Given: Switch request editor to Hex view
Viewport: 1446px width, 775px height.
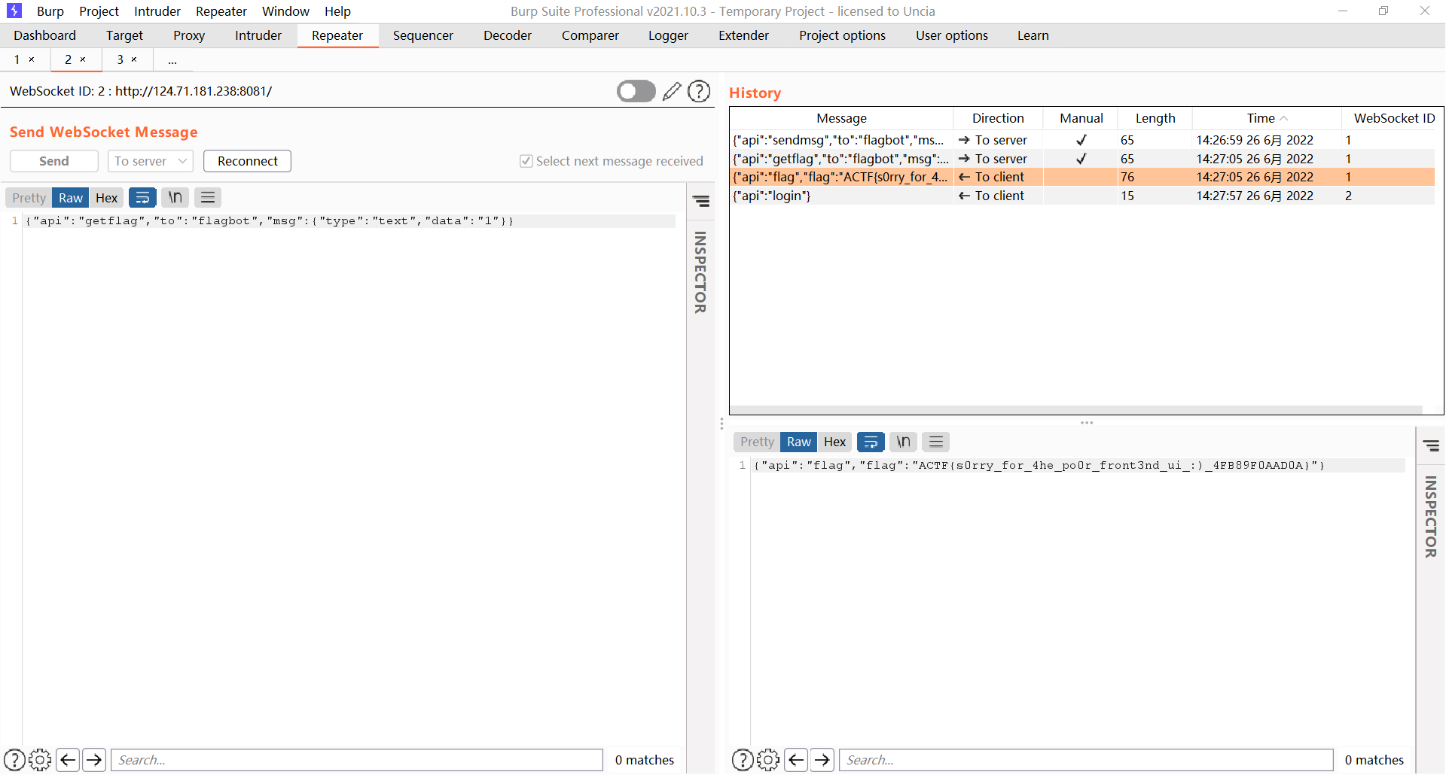Looking at the screenshot, I should click(106, 198).
